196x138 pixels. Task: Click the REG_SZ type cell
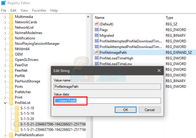click(x=171, y=24)
